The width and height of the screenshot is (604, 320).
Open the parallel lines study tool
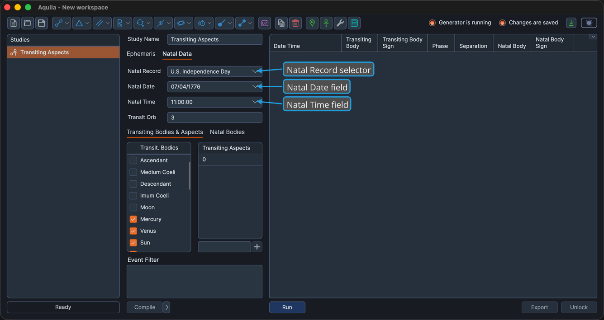[x=102, y=23]
